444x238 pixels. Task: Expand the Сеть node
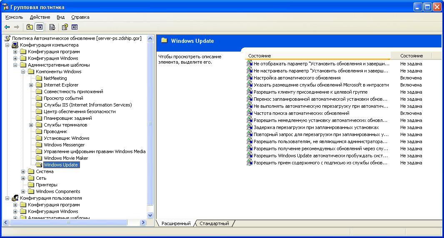(x=23, y=178)
